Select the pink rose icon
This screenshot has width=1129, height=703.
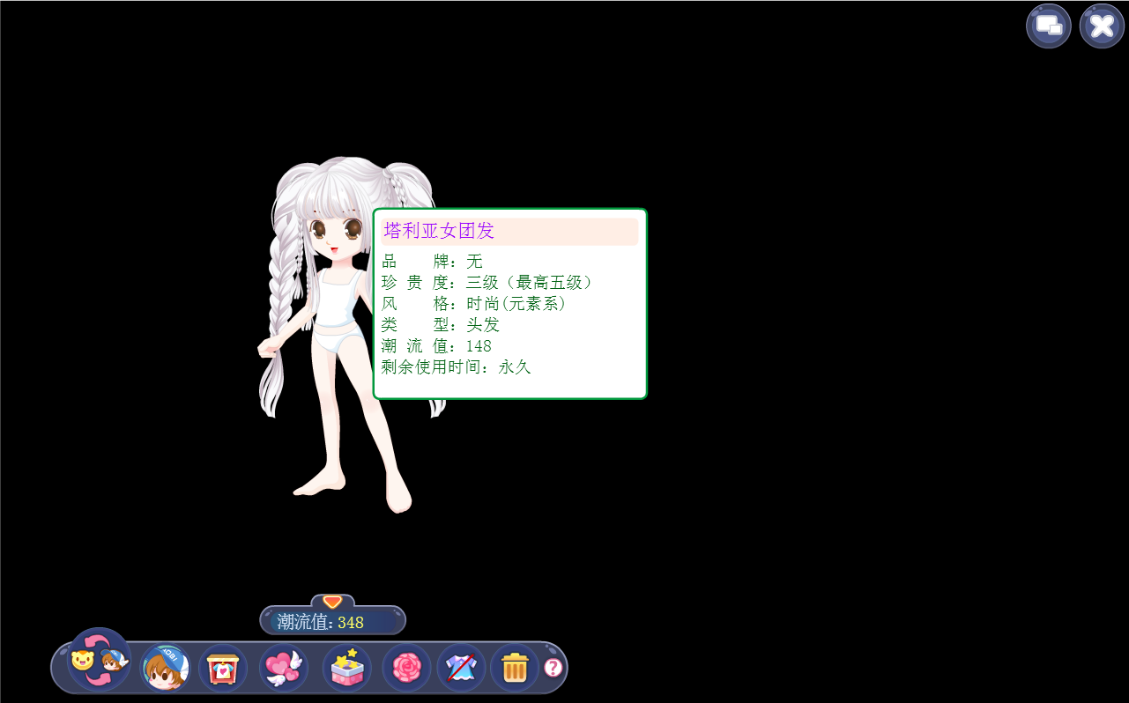coord(406,668)
